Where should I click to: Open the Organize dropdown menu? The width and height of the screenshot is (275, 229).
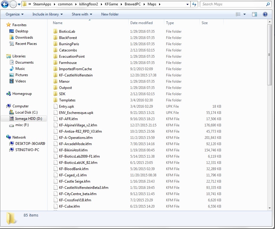click(x=15, y=14)
